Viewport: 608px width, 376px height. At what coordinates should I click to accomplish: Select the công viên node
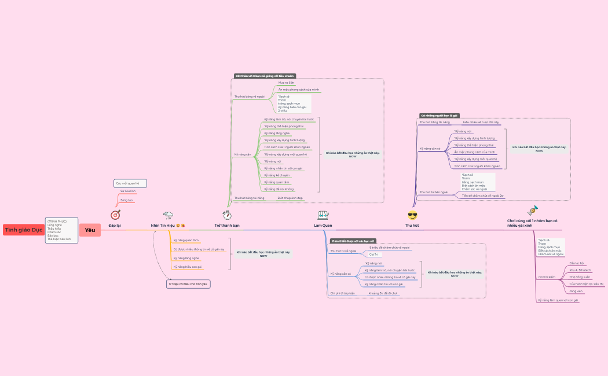coord(576,291)
